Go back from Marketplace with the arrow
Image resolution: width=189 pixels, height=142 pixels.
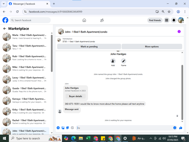pos(5,29)
